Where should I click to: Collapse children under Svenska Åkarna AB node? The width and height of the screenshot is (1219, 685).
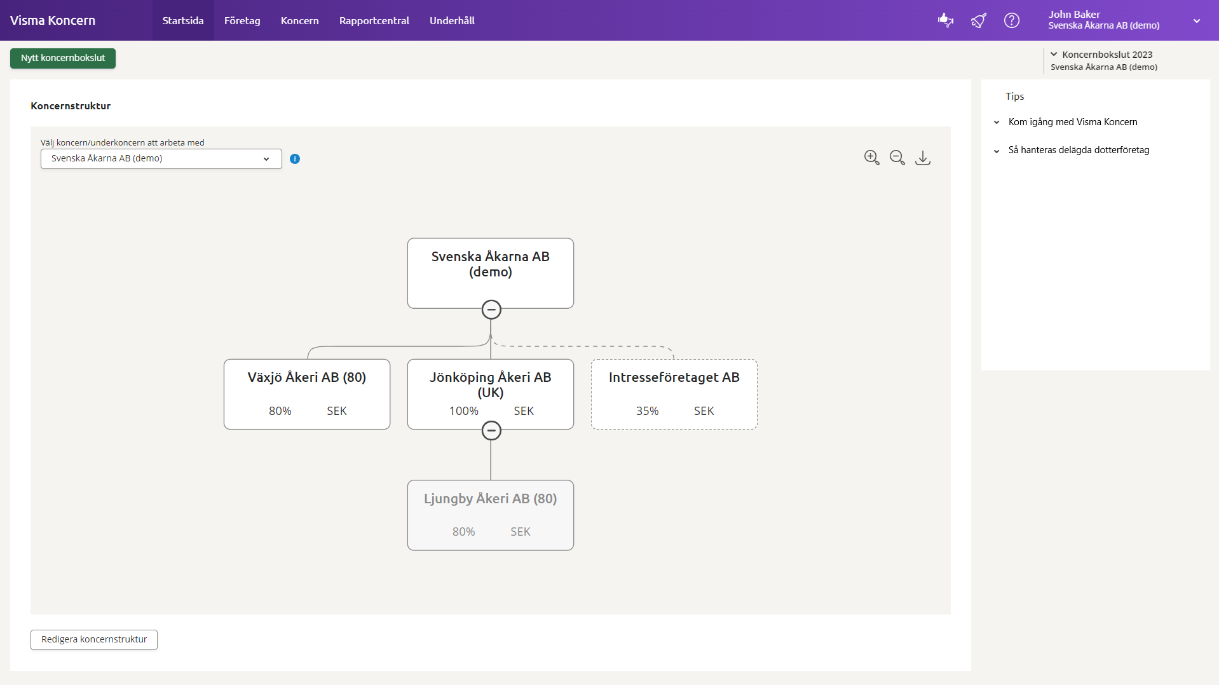491,309
